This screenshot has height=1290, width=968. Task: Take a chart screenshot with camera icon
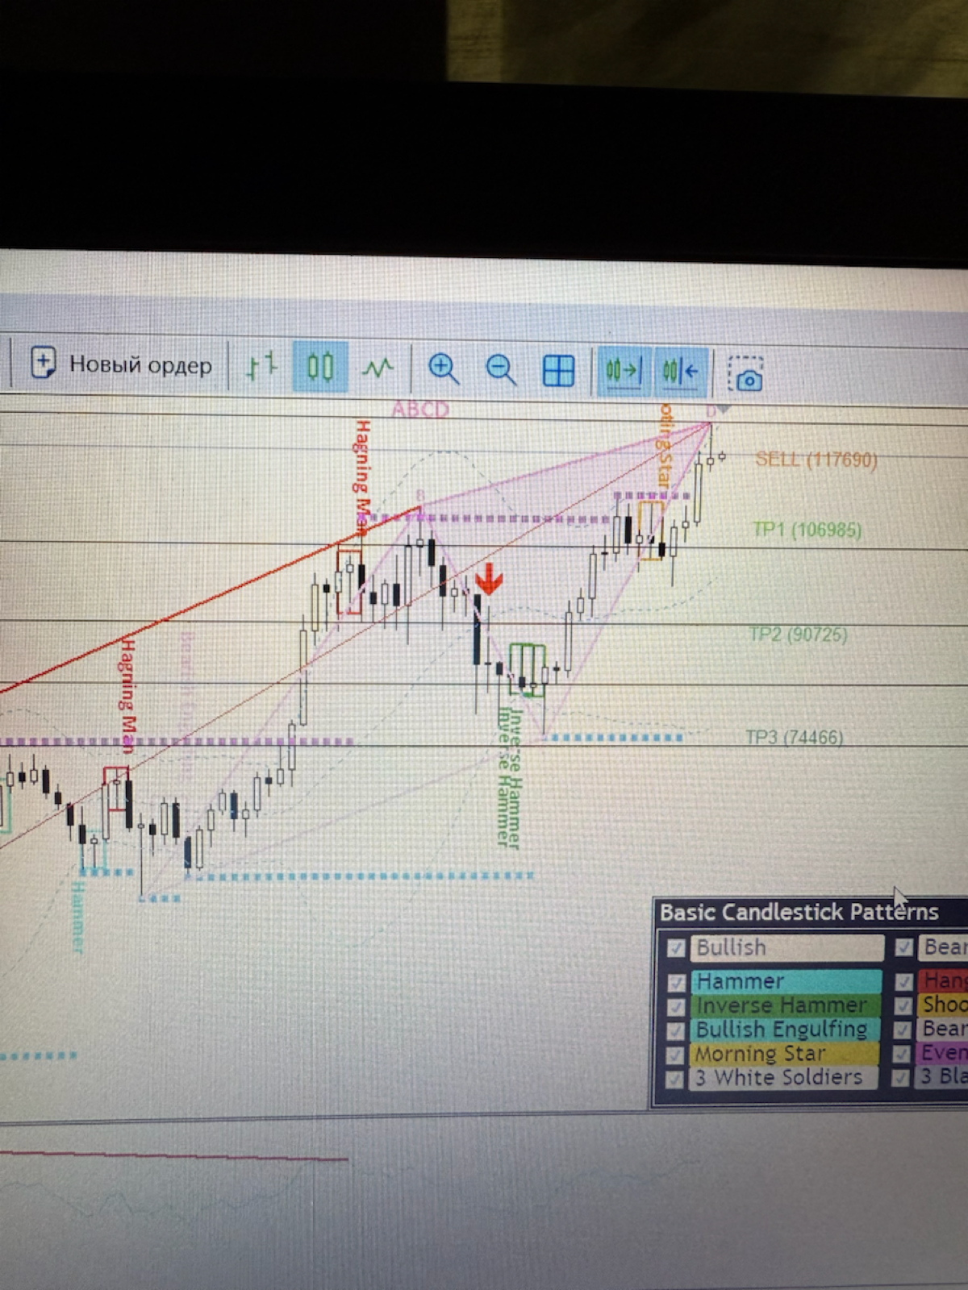tap(746, 375)
